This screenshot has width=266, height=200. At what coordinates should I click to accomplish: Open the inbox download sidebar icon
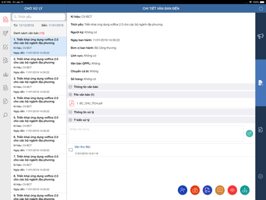pos(5,74)
